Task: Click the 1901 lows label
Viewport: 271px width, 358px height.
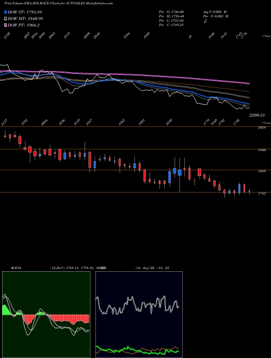Action: (x=141, y=122)
